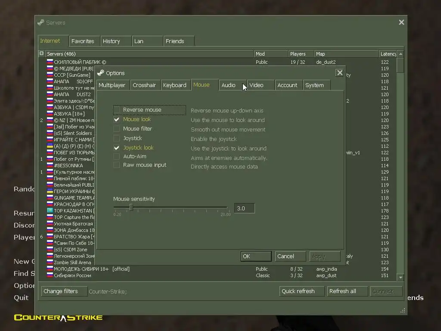
Task: Click the ГЕРОИ УКРАИНЫ server flag icon
Action: tap(50, 191)
